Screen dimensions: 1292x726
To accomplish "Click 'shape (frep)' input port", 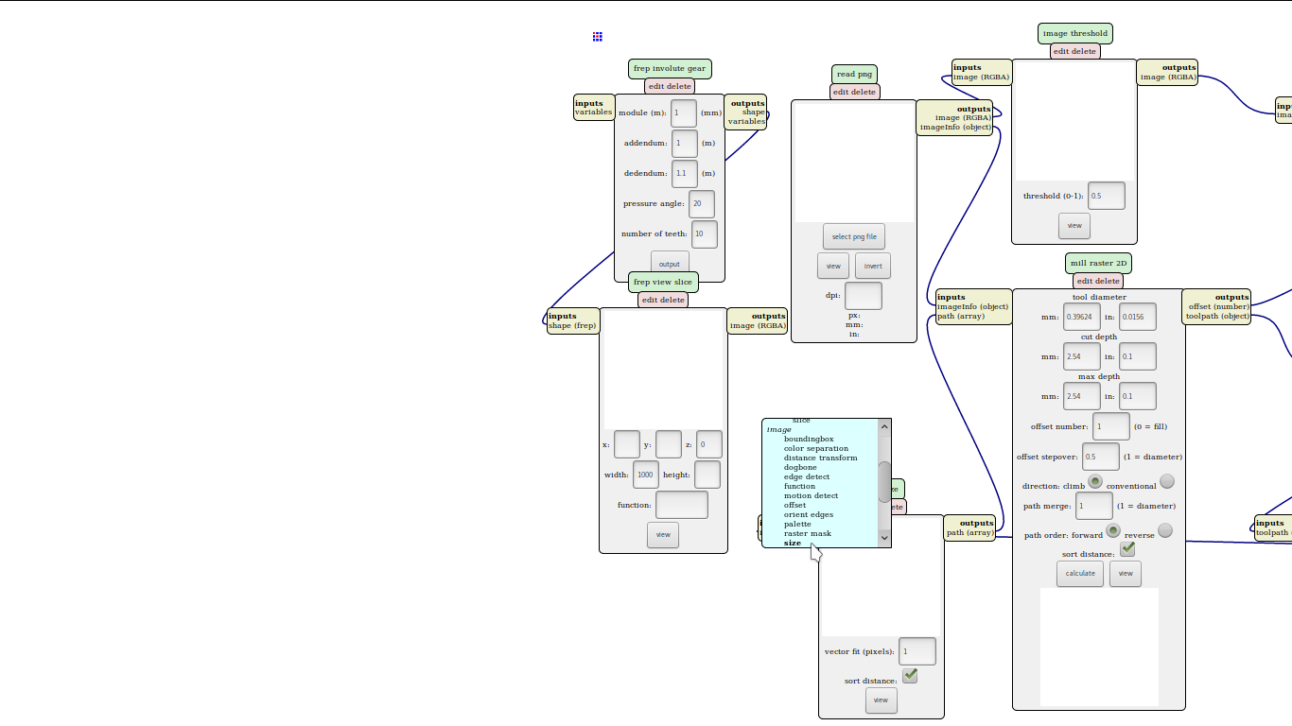I will 572,326.
